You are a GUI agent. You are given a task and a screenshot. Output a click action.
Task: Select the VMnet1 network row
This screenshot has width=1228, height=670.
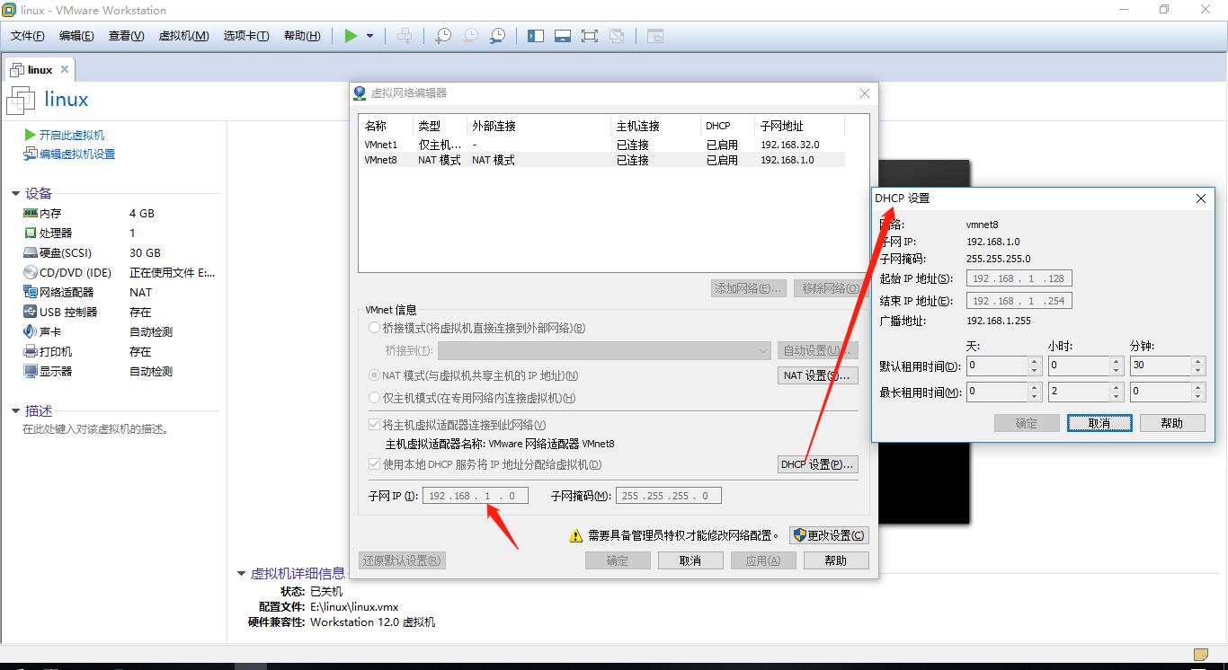(602, 145)
